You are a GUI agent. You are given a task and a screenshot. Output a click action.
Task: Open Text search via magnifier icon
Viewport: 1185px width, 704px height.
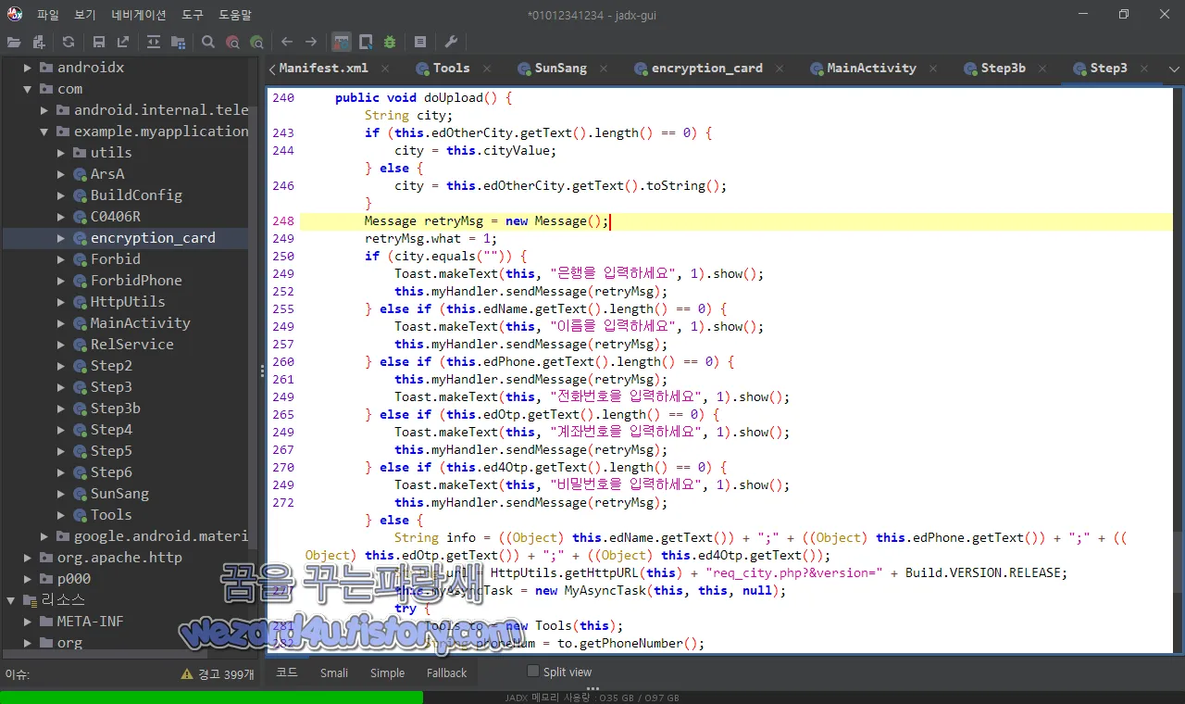point(208,42)
